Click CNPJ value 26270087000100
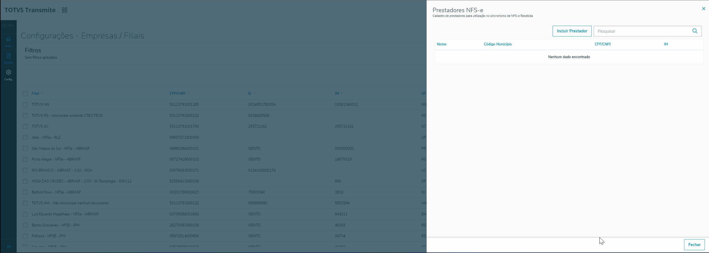 coord(184,225)
